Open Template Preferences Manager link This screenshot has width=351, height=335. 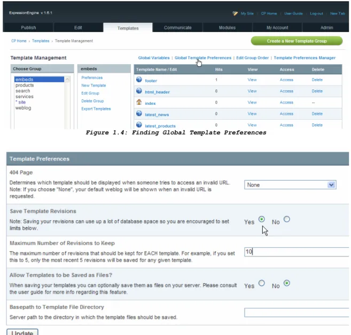pyautogui.click(x=305, y=58)
